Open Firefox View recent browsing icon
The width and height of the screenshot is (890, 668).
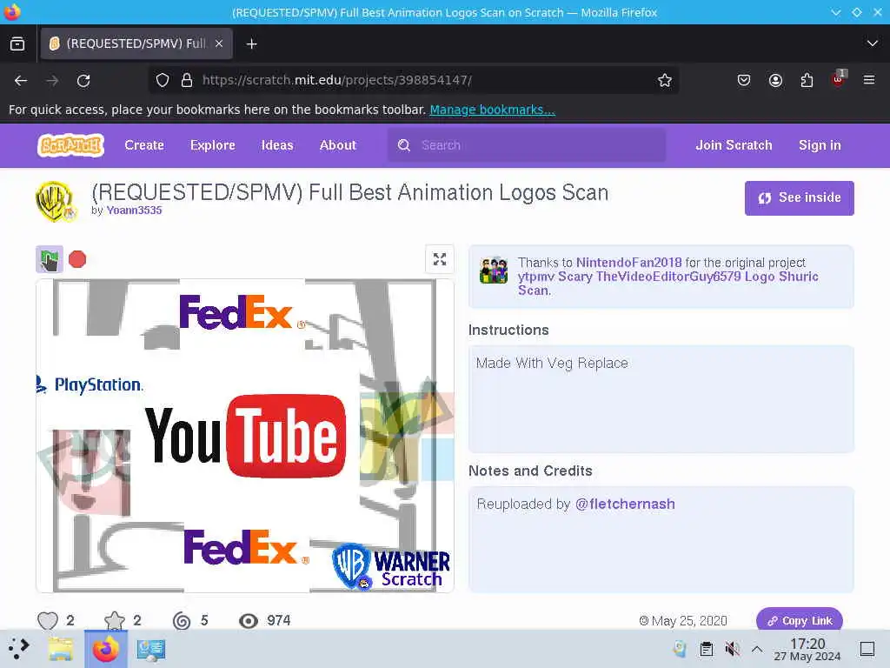click(17, 43)
